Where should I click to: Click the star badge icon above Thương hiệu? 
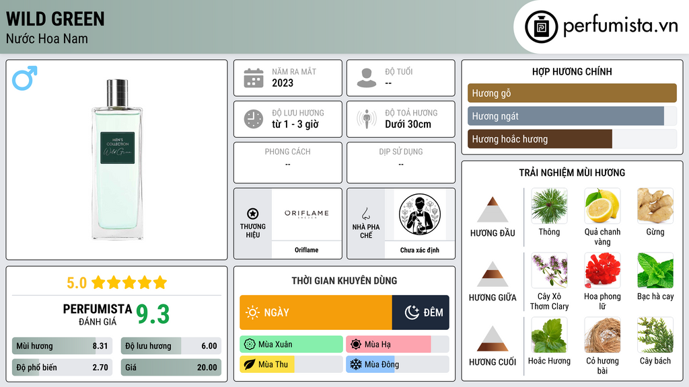point(253,214)
